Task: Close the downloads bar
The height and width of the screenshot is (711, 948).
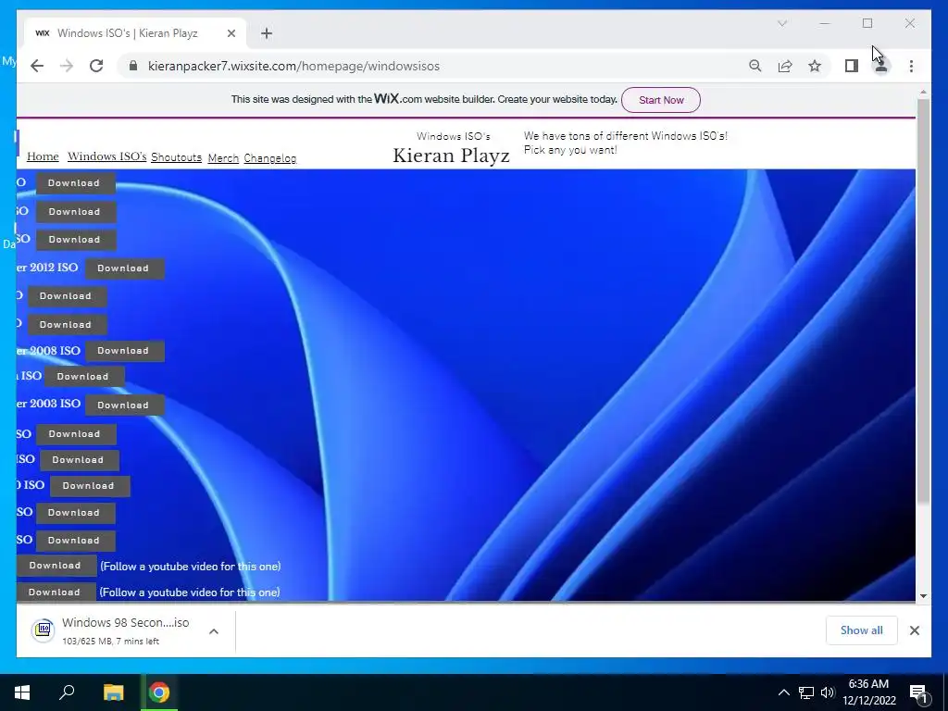Action: [914, 630]
